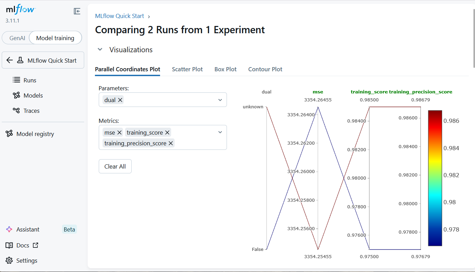Viewport: 475px width, 272px height.
Task: Click the 0.98000 tick on training_score axis
Action: pyautogui.click(x=357, y=178)
